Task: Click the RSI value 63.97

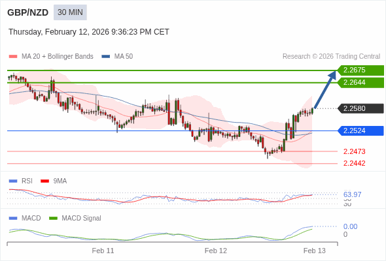Action: [352, 194]
